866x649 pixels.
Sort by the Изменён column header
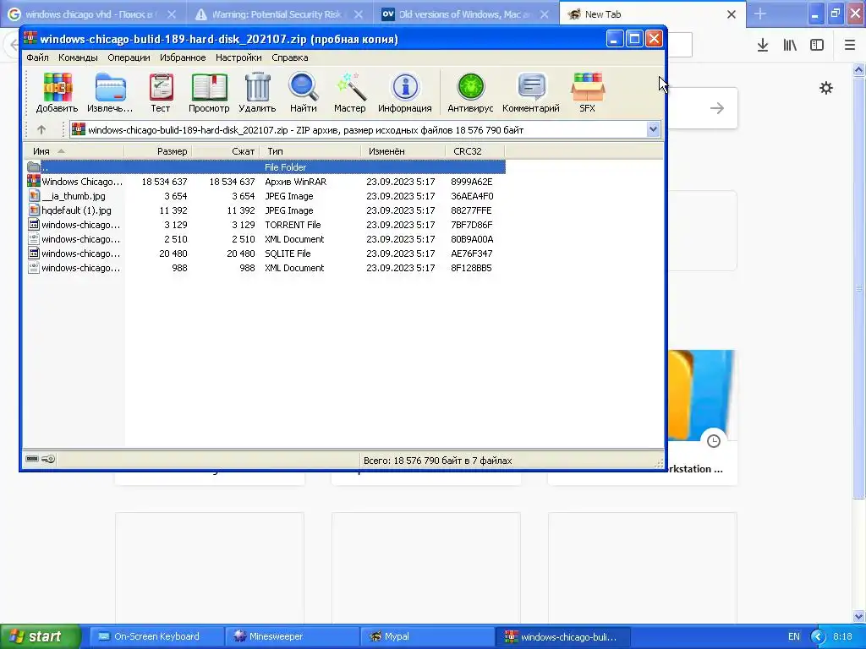pos(403,151)
